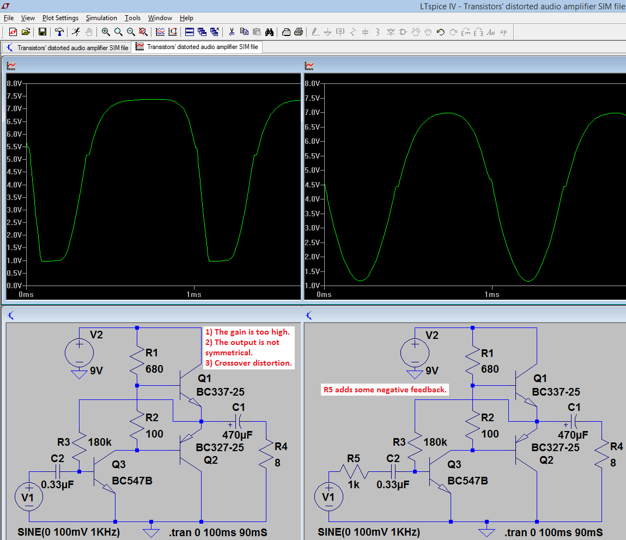Click the Close All Windows icon

215,32
